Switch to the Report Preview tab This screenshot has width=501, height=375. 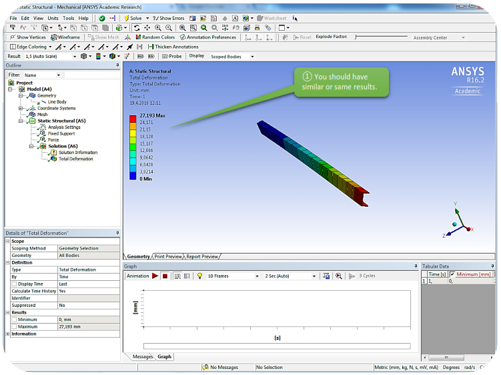tap(201, 256)
